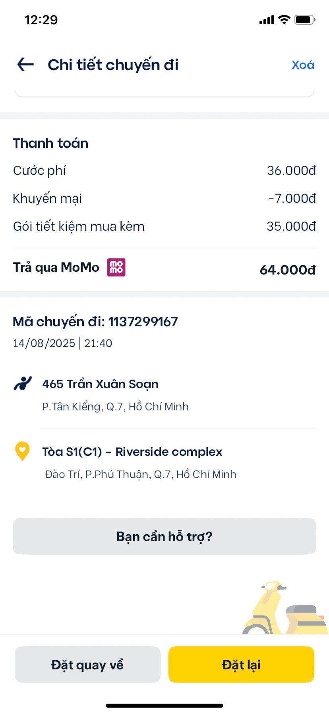Tap the 64.000đ total amount
329x714 pixels.
click(x=288, y=270)
